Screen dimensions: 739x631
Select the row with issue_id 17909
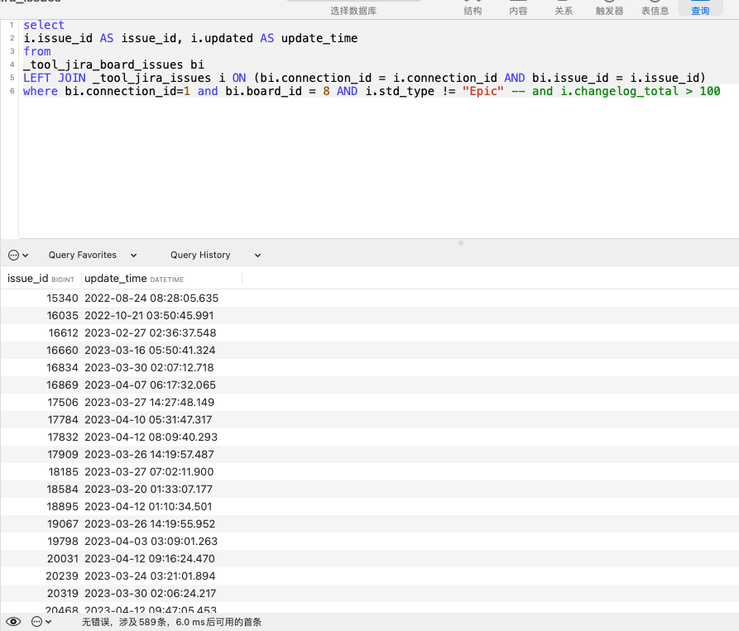369,454
